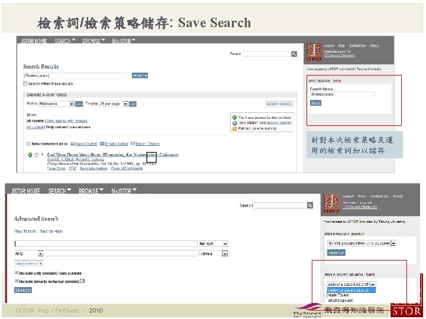This screenshot has height=319, width=426.
Task: Open MyJSTOR menu in upper Search Results page
Action: coord(124,41)
